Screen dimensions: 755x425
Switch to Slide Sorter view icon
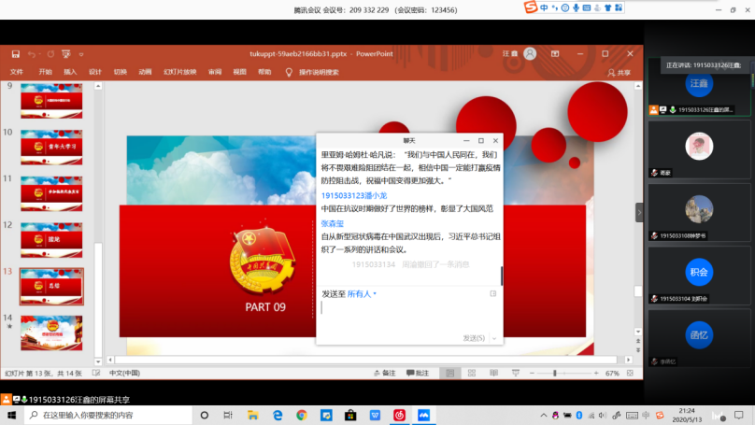pos(472,373)
